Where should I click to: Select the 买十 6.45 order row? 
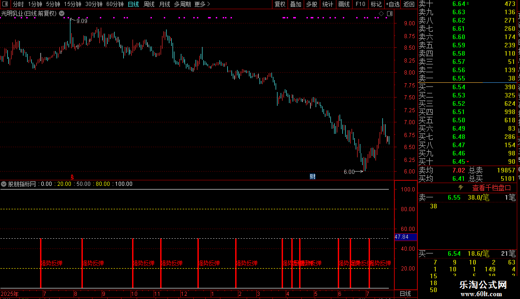(467, 161)
